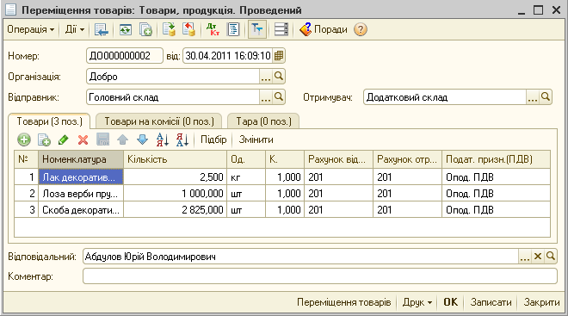
Task: Select the Лоза верби пру... cell
Action: tap(81, 194)
